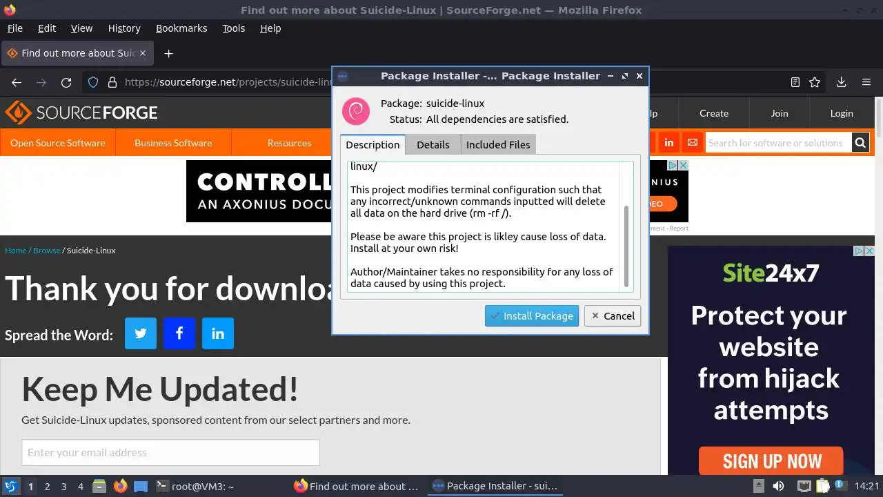The image size is (883, 497).
Task: Switch to Firefox window taskbar entry
Action: [357, 486]
